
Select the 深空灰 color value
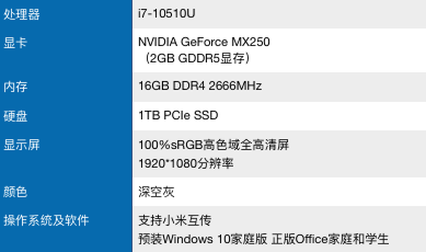pos(156,192)
